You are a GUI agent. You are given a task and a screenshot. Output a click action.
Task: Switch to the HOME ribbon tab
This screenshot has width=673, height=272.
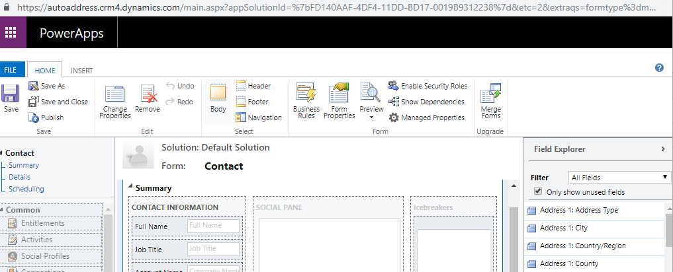click(45, 70)
